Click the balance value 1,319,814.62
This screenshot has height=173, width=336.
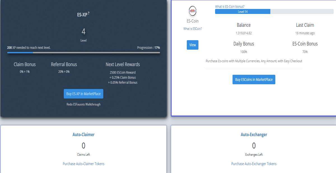pos(244,33)
